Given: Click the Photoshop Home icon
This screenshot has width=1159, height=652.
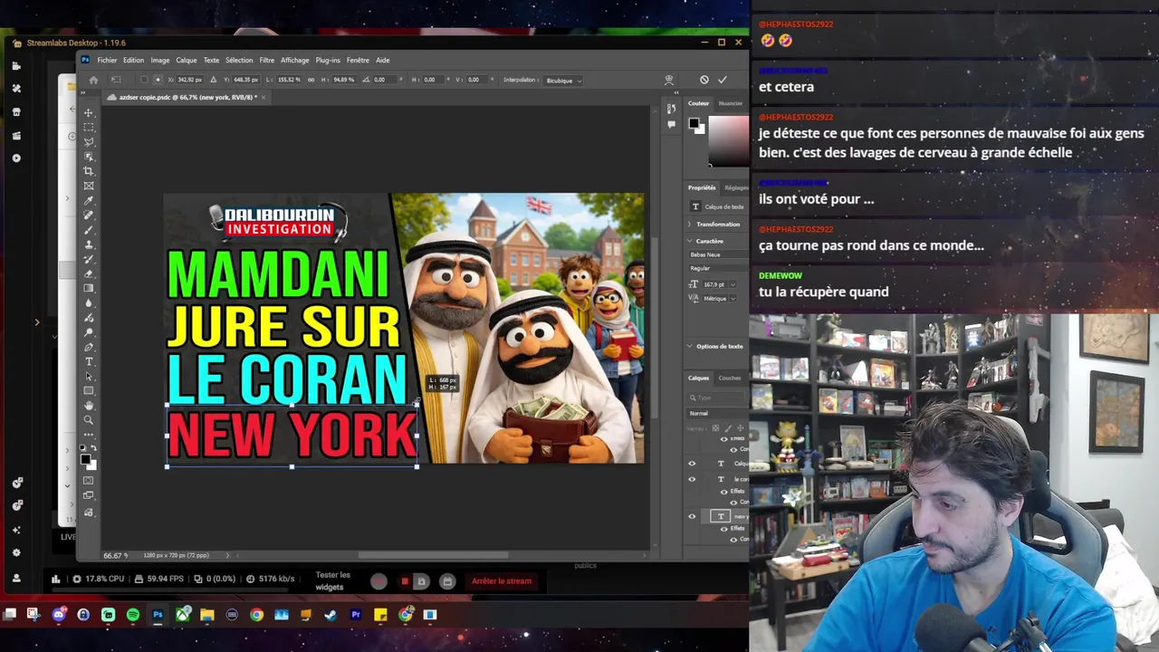Looking at the screenshot, I should pos(93,80).
